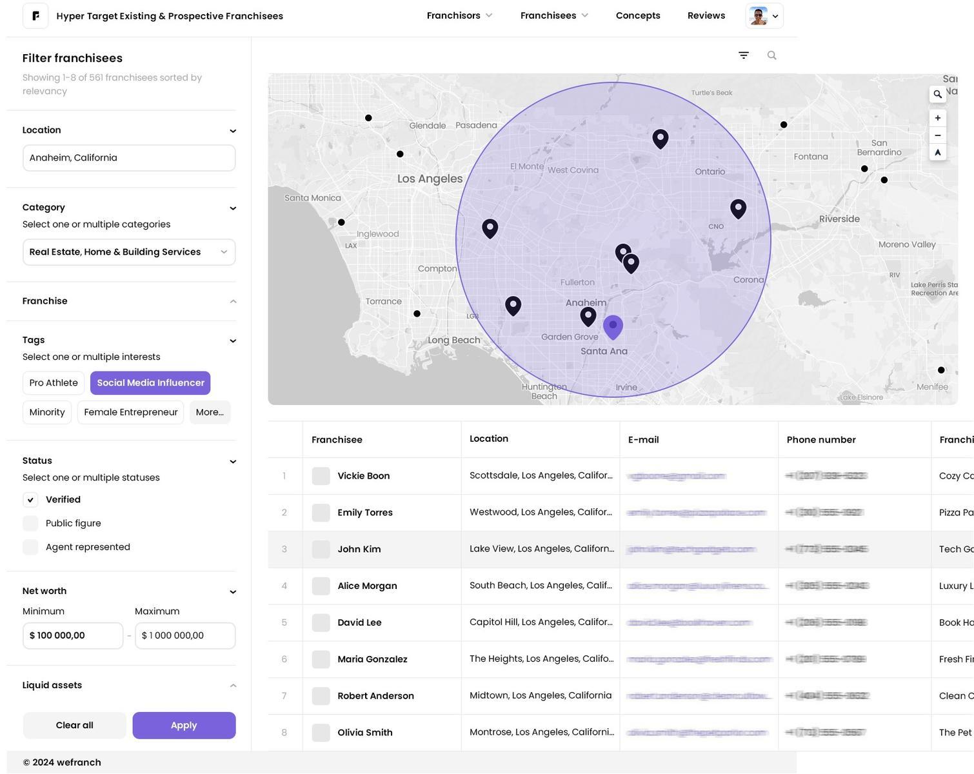The image size is (974, 774).
Task: Click the search magnifier icon above map
Action: [x=771, y=55]
